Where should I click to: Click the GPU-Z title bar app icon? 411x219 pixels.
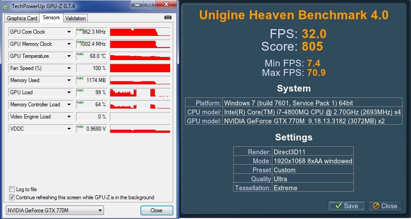6,5
